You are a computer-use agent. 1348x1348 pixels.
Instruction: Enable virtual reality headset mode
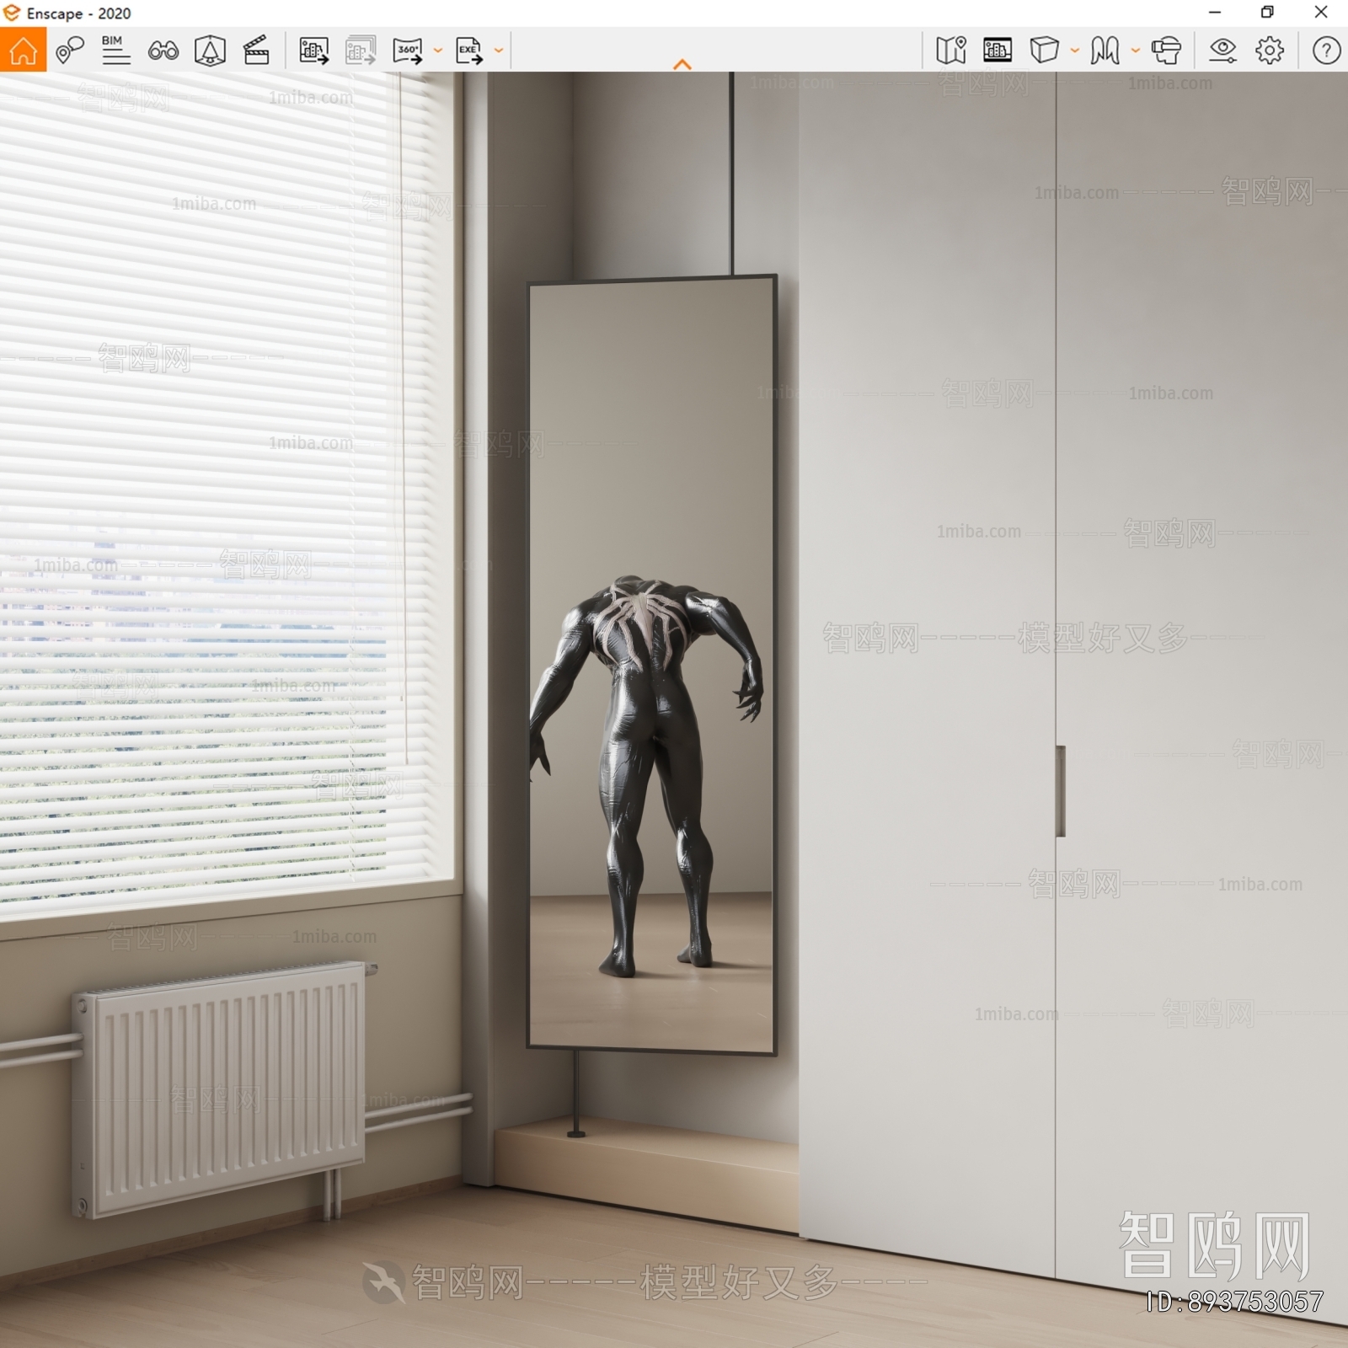[x=1167, y=51]
